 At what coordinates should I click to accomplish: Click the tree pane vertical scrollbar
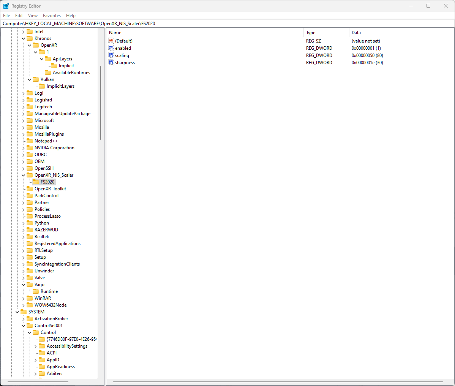tap(101, 103)
